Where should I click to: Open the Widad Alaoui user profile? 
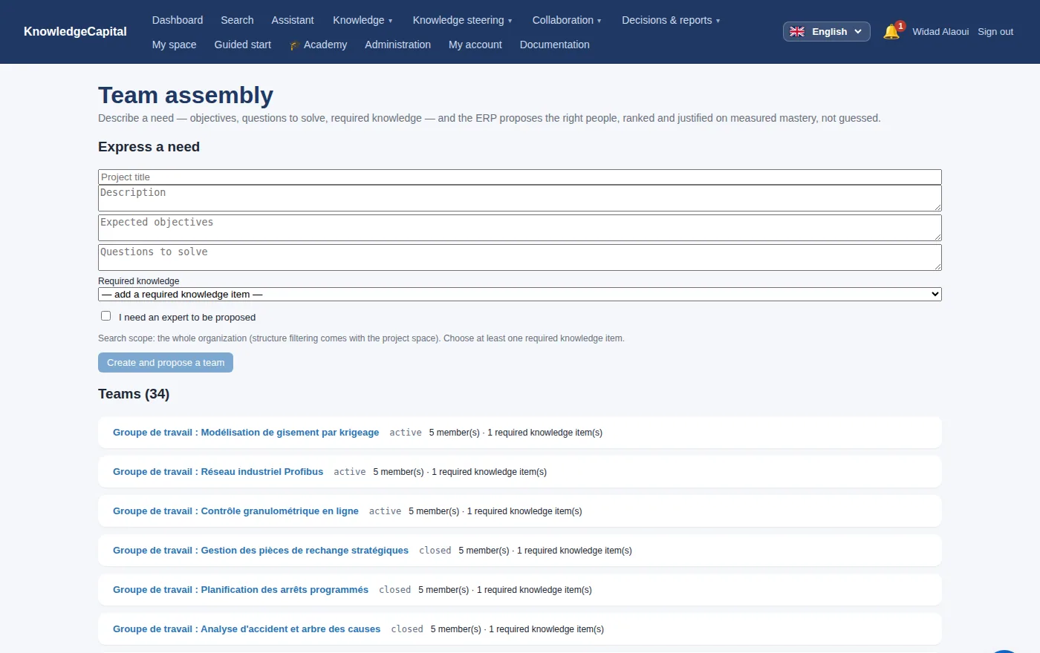(940, 32)
